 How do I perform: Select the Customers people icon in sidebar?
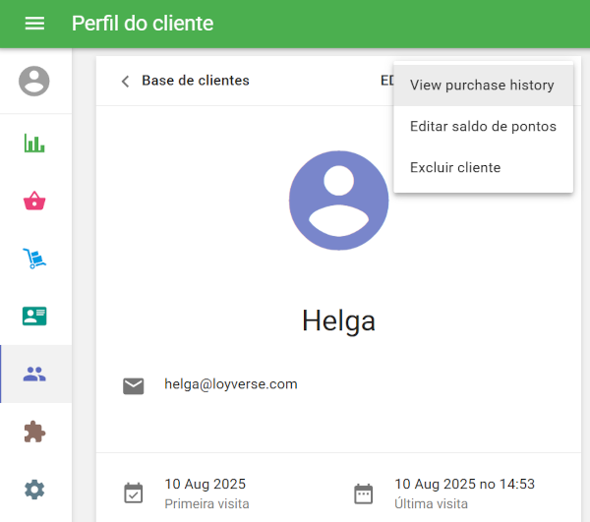pos(34,374)
